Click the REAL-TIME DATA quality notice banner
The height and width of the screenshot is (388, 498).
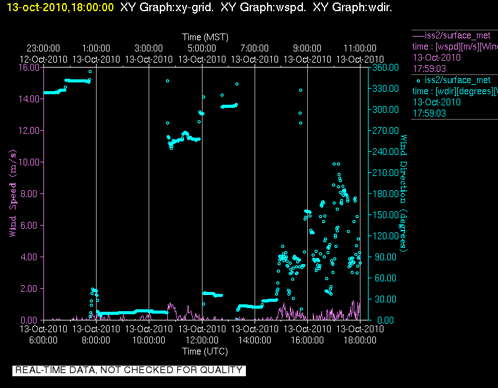point(129,370)
